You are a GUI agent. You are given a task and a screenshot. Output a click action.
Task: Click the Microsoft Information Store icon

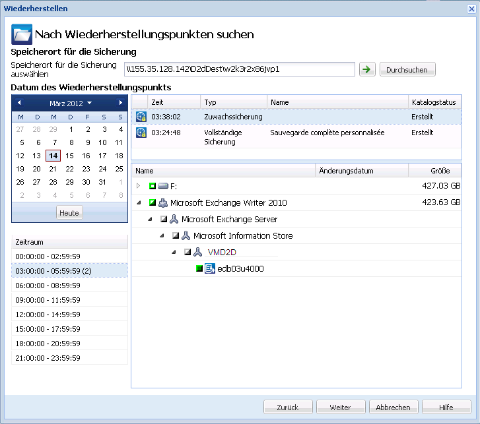tap(186, 235)
